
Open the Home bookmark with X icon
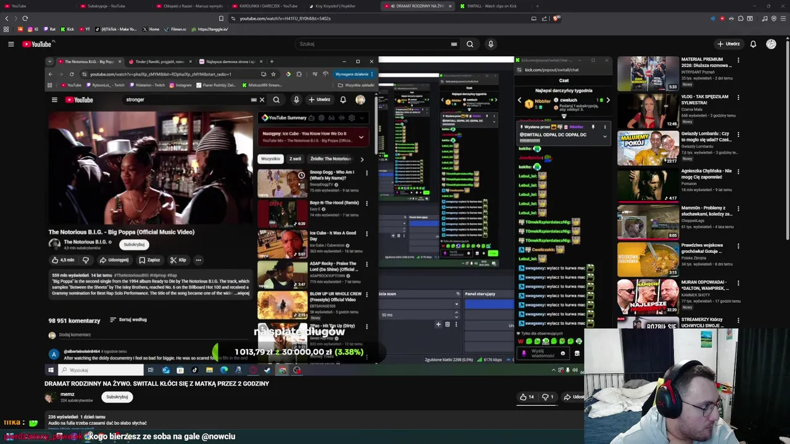151,29
